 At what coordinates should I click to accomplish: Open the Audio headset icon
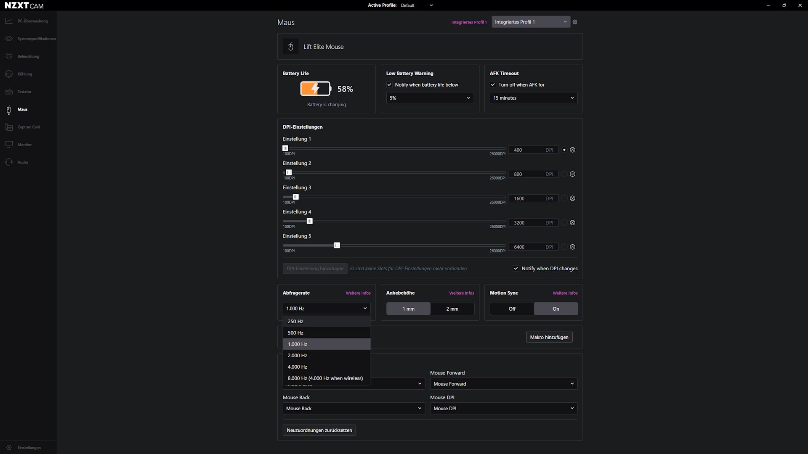tap(9, 162)
